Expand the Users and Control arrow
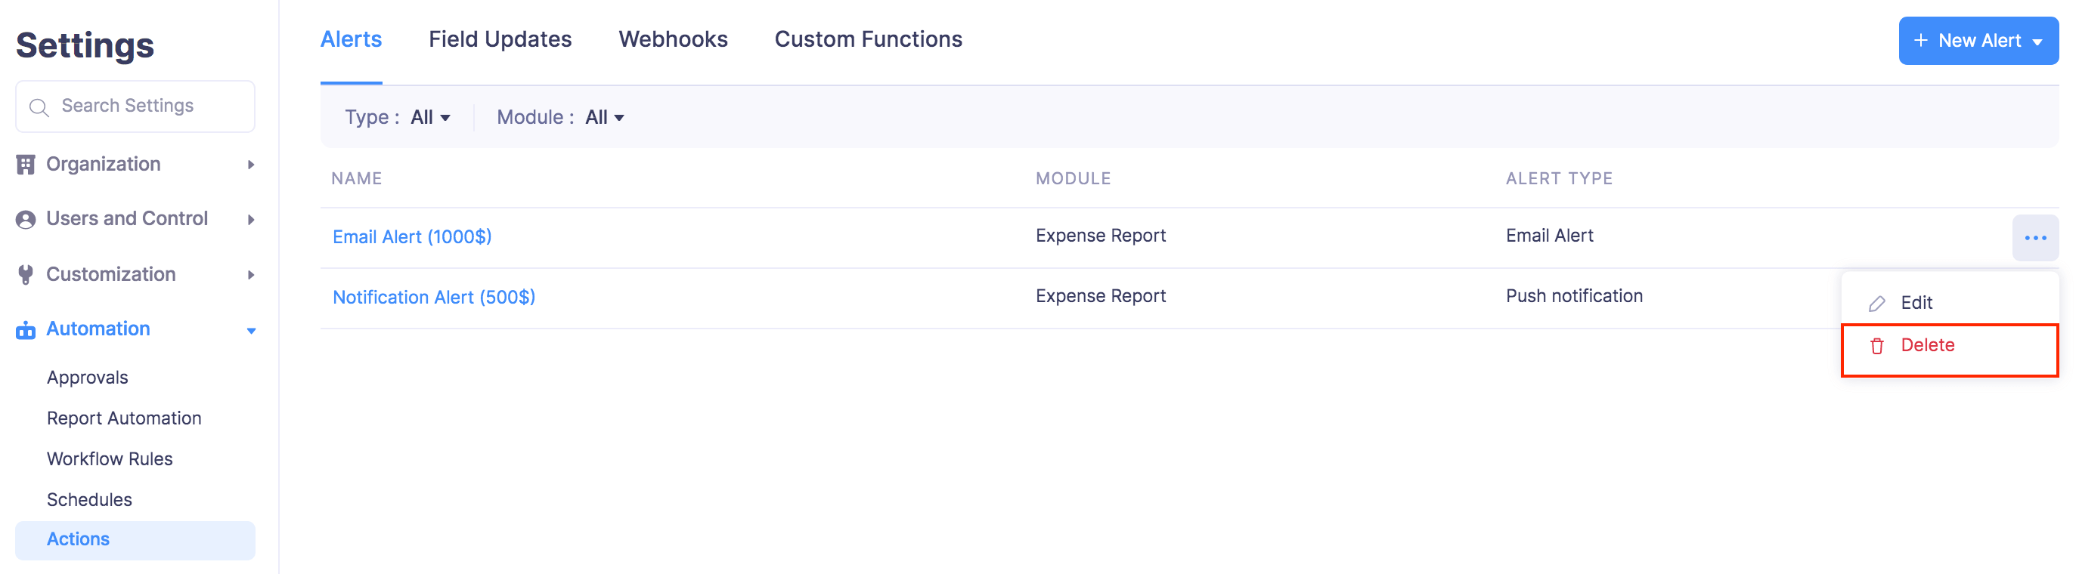The image size is (2079, 574). point(251,219)
